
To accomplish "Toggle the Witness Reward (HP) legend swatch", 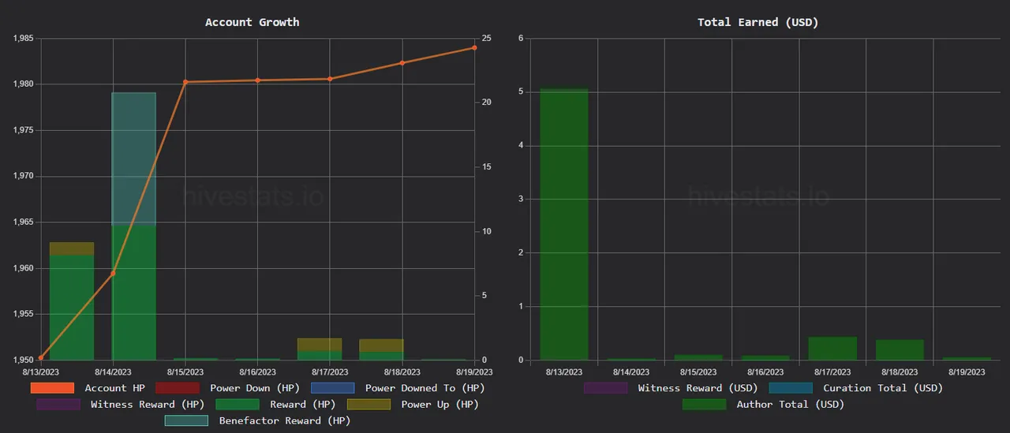I will pyautogui.click(x=58, y=405).
